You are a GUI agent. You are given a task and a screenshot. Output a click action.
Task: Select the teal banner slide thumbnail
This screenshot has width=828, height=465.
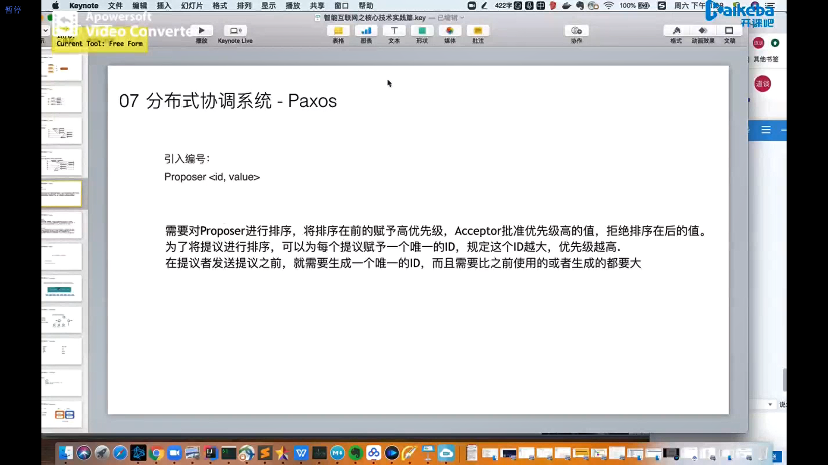coord(61,289)
